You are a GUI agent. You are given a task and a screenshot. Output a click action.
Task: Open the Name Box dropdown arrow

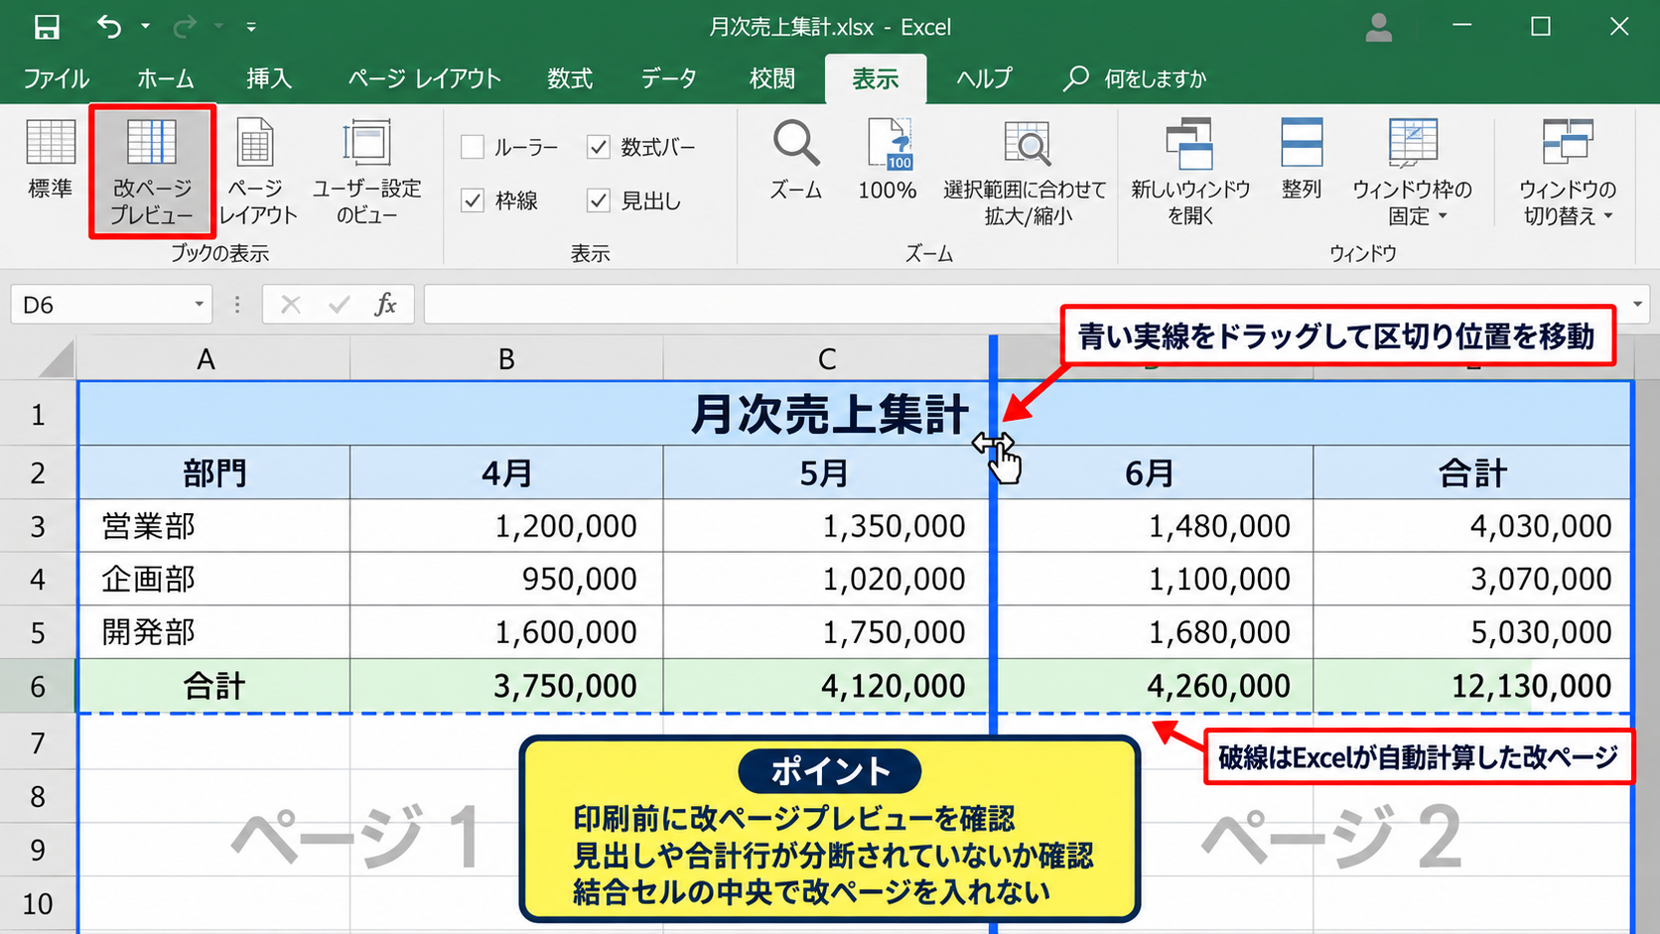click(x=199, y=305)
